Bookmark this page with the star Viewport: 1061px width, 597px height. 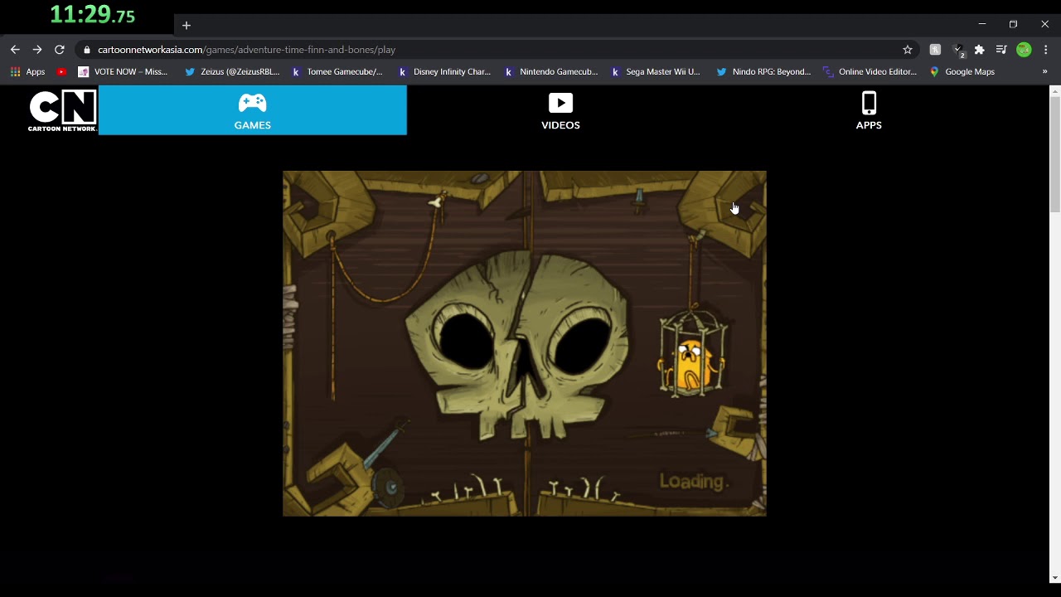click(908, 50)
